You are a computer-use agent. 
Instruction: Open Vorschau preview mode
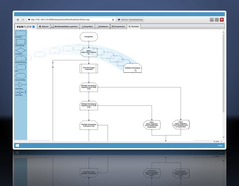pyautogui.click(x=134, y=26)
